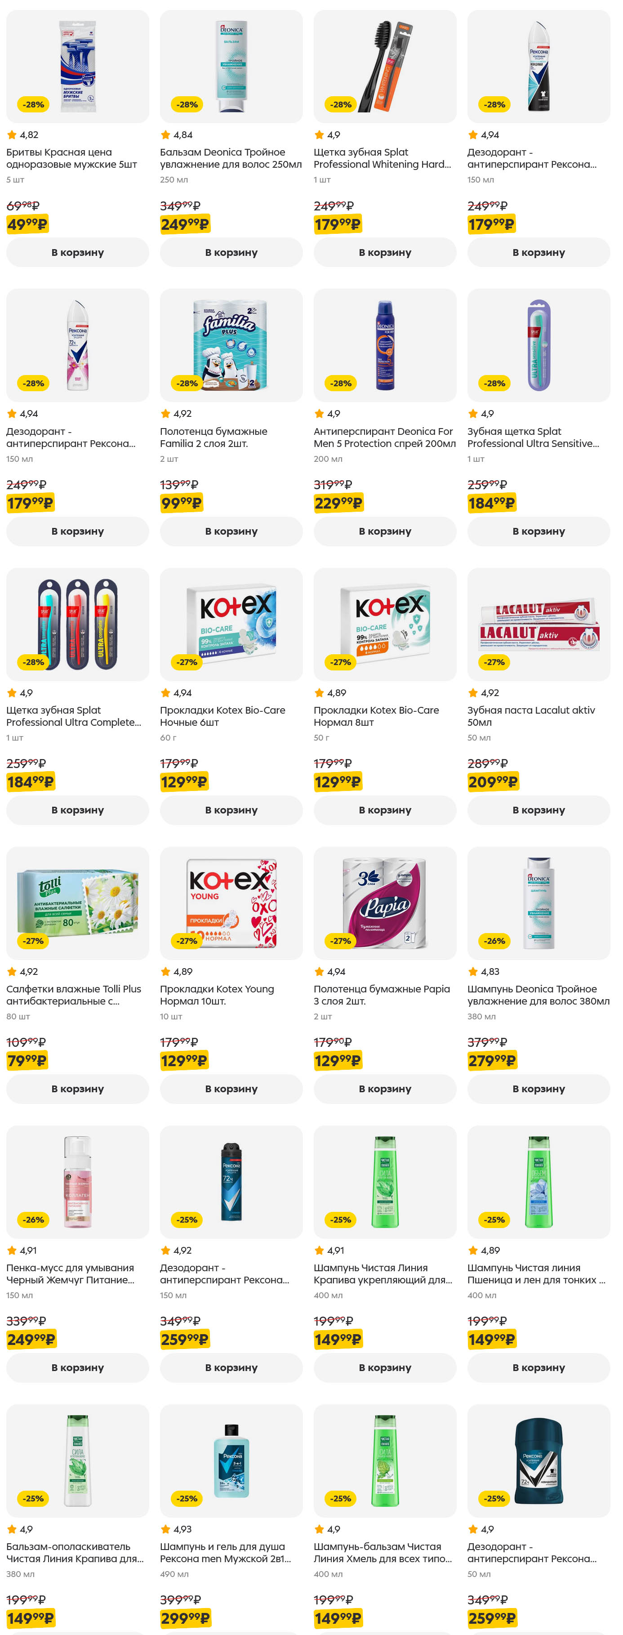This screenshot has height=1635, width=623.
Task: Click the star icon beside rating 4,84
Action: (165, 134)
